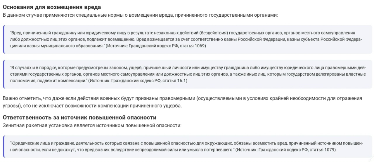Select the quote block citing статья 16.1

coord(188,74)
